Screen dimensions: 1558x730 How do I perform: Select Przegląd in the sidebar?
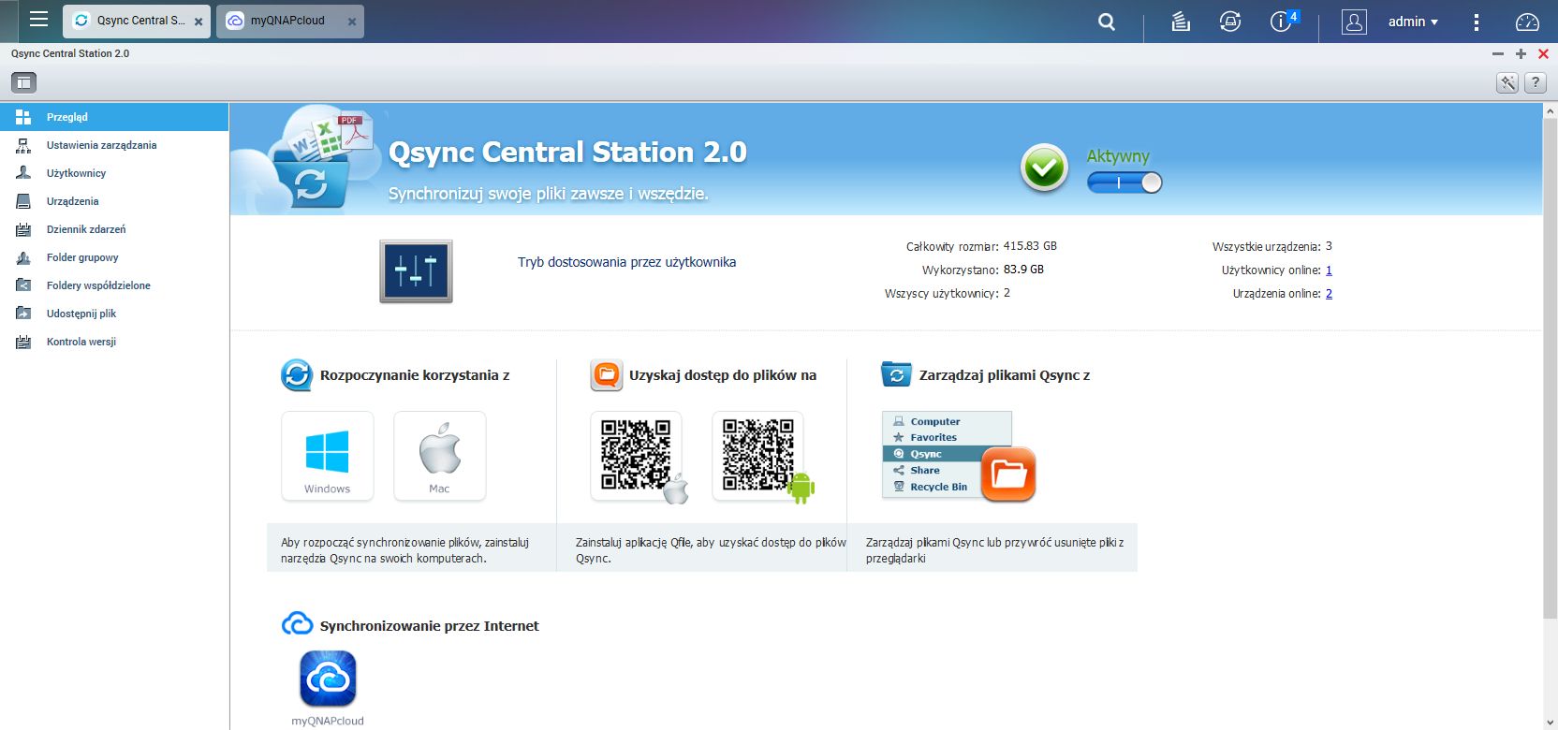[114, 117]
